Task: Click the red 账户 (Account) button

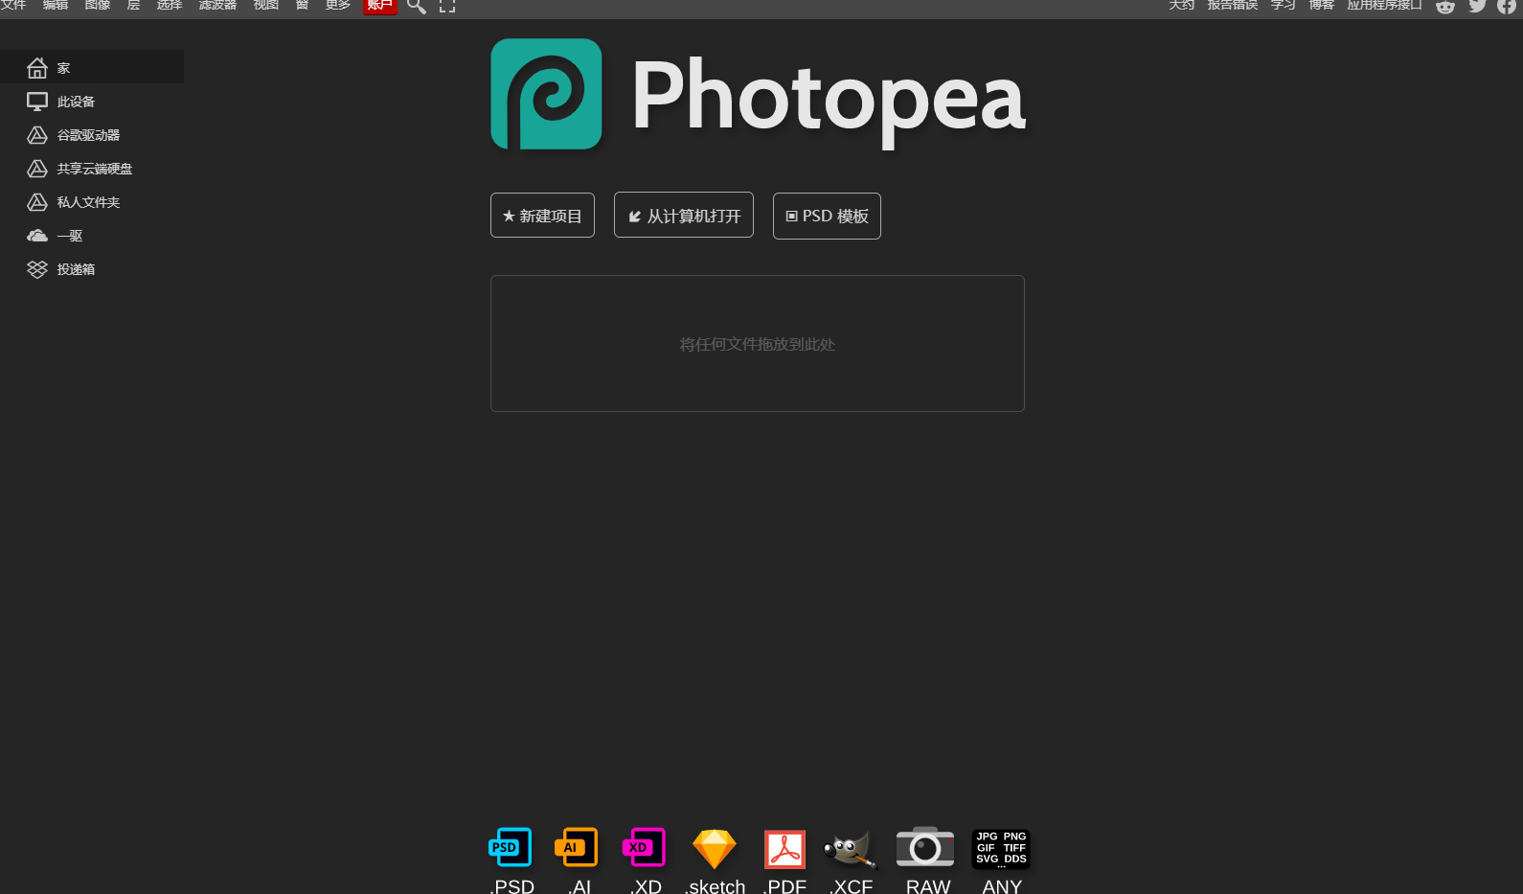Action: (380, 6)
